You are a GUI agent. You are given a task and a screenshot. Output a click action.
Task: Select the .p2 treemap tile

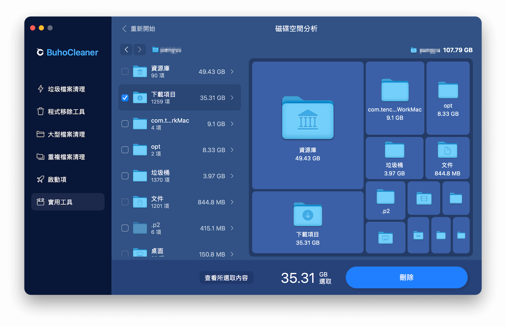tap(386, 200)
